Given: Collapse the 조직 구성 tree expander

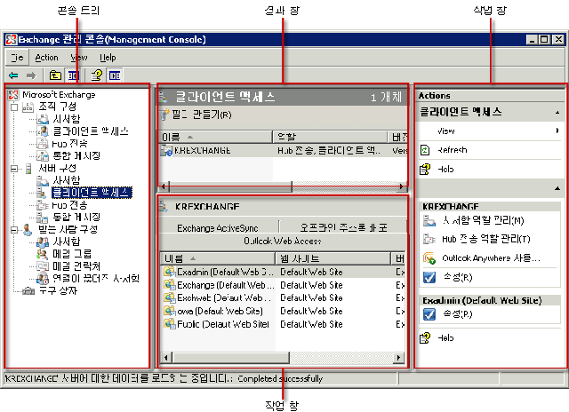Looking at the screenshot, I should pos(14,107).
